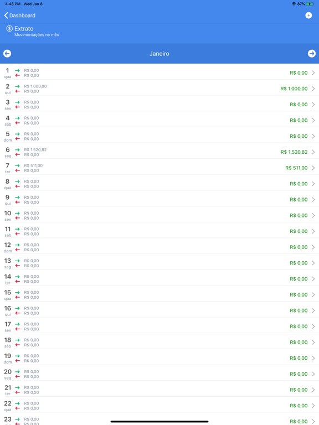Tap red expense arrow for day 14
This screenshot has height=425, width=319.
point(17,282)
